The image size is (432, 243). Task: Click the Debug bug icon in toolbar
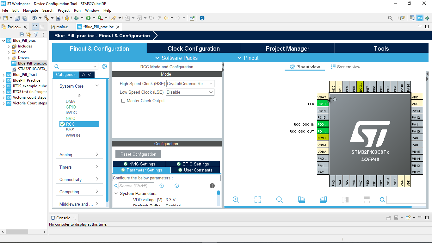pos(76,18)
